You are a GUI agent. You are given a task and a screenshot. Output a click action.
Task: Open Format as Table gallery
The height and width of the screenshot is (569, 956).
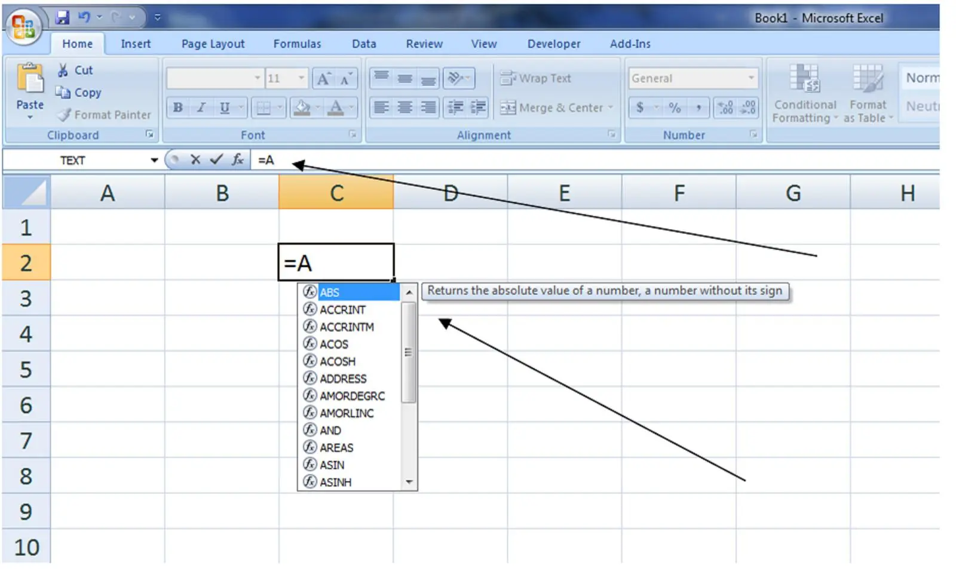(868, 94)
